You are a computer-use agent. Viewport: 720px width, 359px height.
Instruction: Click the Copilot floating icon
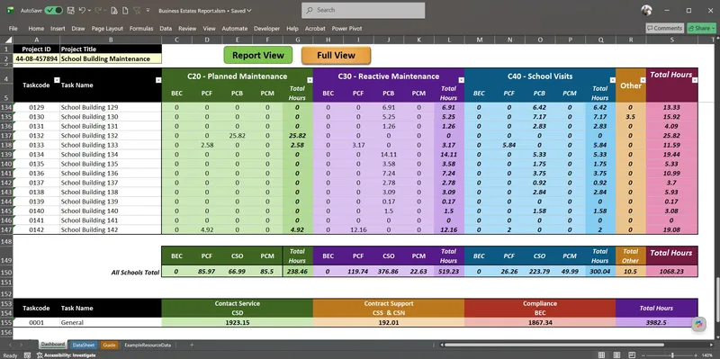[699, 324]
